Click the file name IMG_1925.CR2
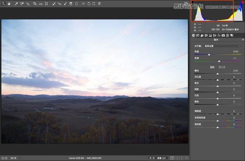The width and height of the screenshot is (245, 161). pos(94,158)
